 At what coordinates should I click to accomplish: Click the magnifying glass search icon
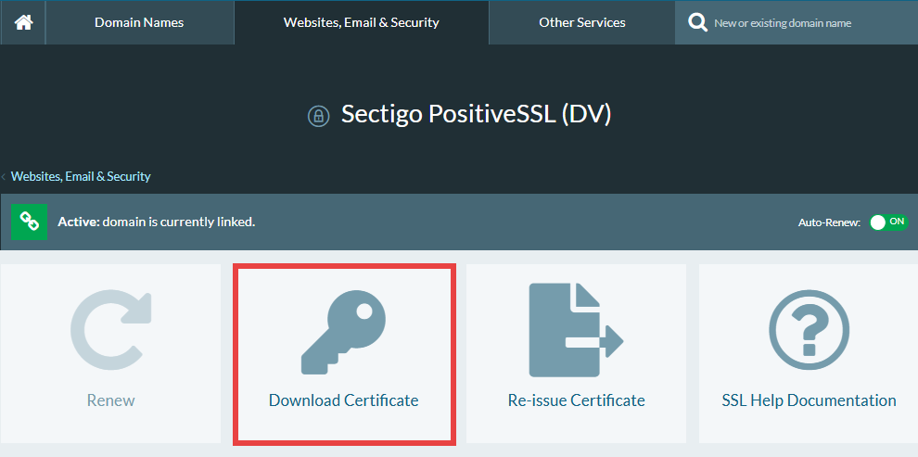click(x=697, y=22)
